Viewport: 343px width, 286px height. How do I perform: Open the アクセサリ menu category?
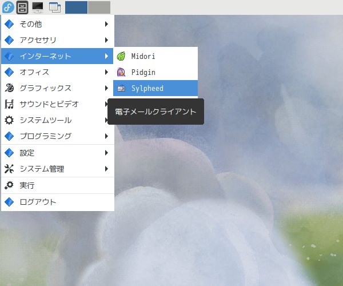[58, 40]
